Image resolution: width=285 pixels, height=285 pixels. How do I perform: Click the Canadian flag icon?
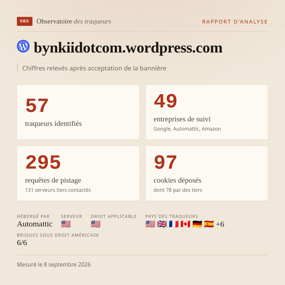[186, 224]
